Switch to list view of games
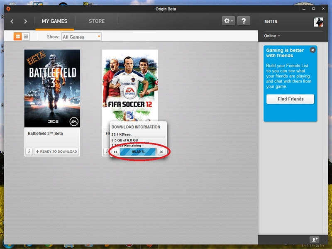 [26, 37]
